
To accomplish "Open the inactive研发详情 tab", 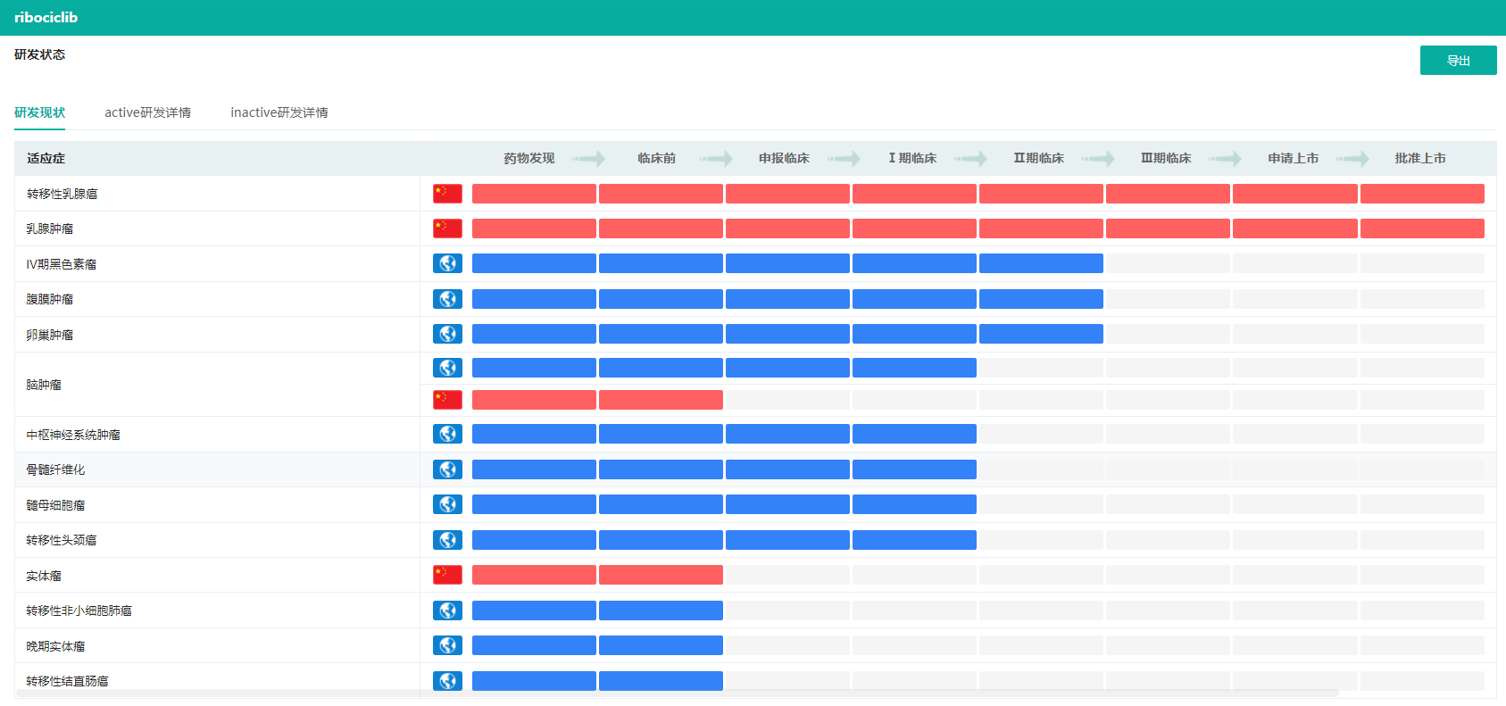I will click(x=279, y=112).
